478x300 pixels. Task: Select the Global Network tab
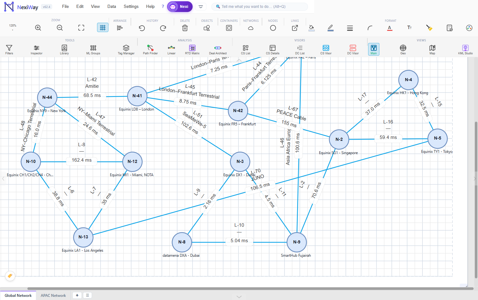click(x=18, y=296)
